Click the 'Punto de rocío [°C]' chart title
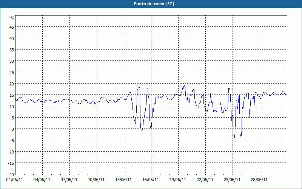Image resolution: width=302 pixels, height=189 pixels. click(x=154, y=4)
